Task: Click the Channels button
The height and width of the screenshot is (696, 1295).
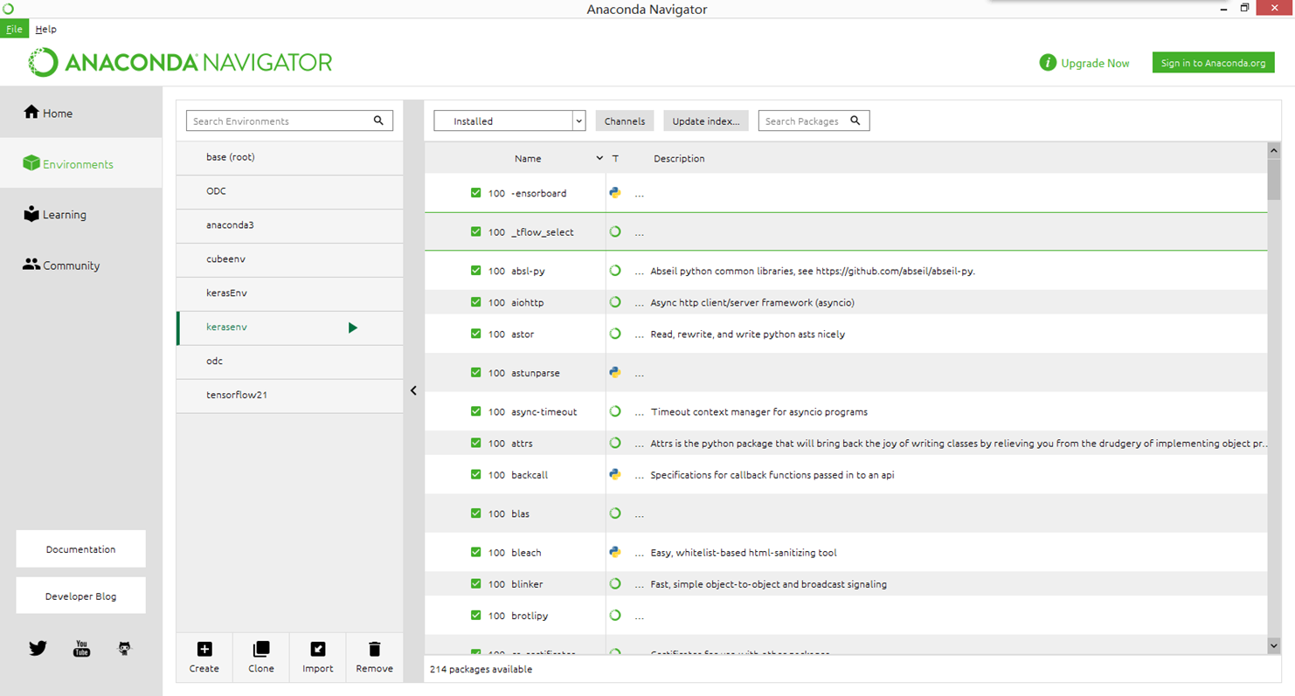Action: tap(625, 121)
